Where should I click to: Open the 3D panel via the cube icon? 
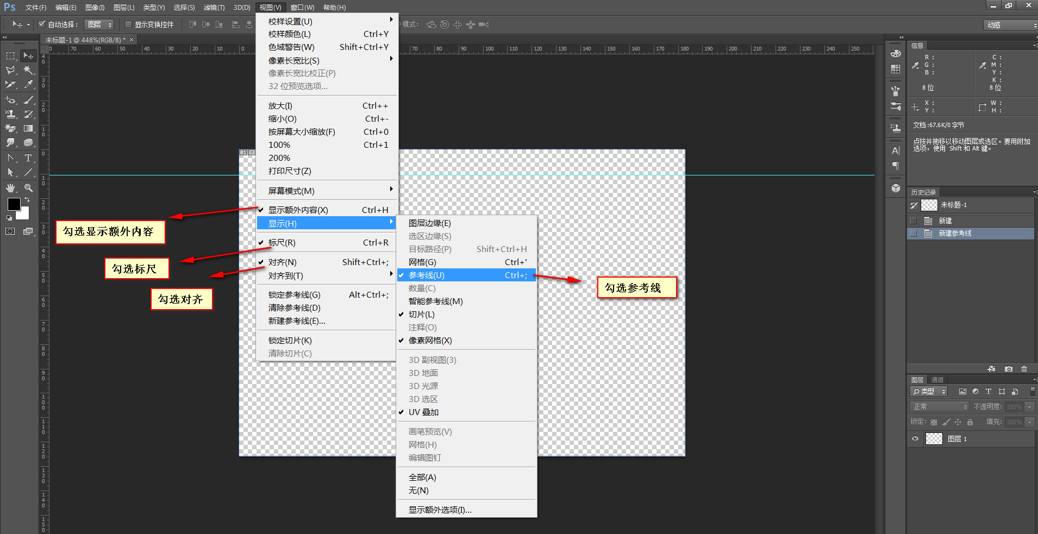896,189
